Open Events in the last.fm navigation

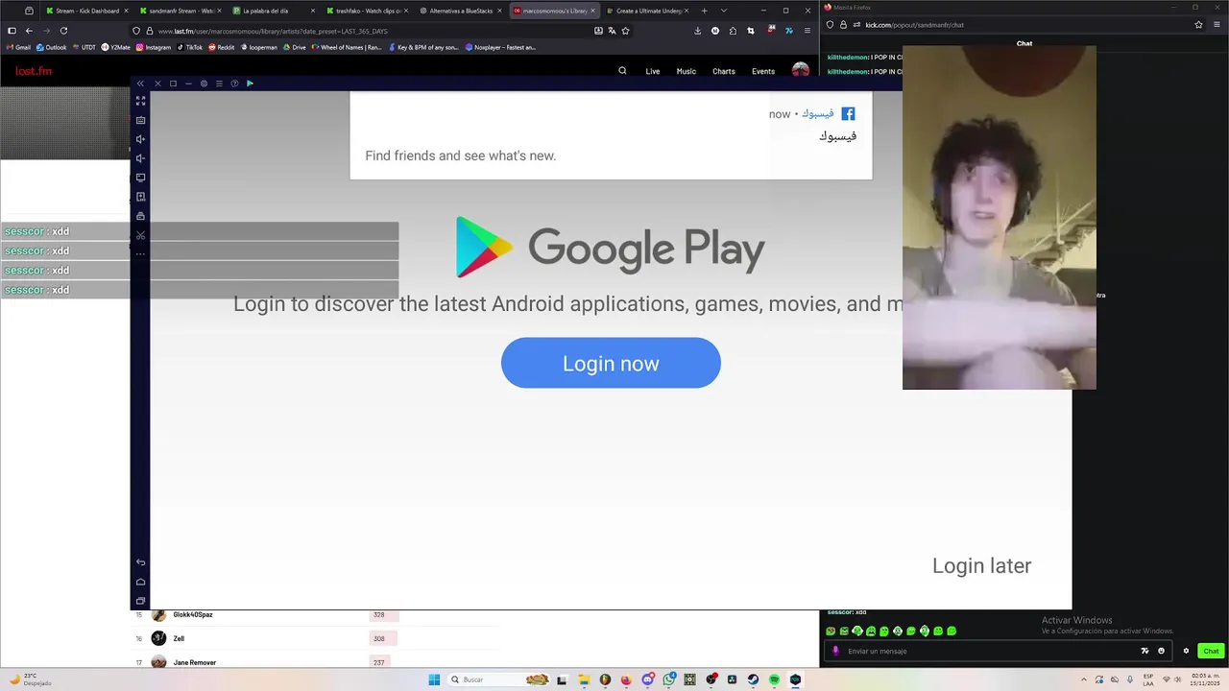tap(763, 71)
